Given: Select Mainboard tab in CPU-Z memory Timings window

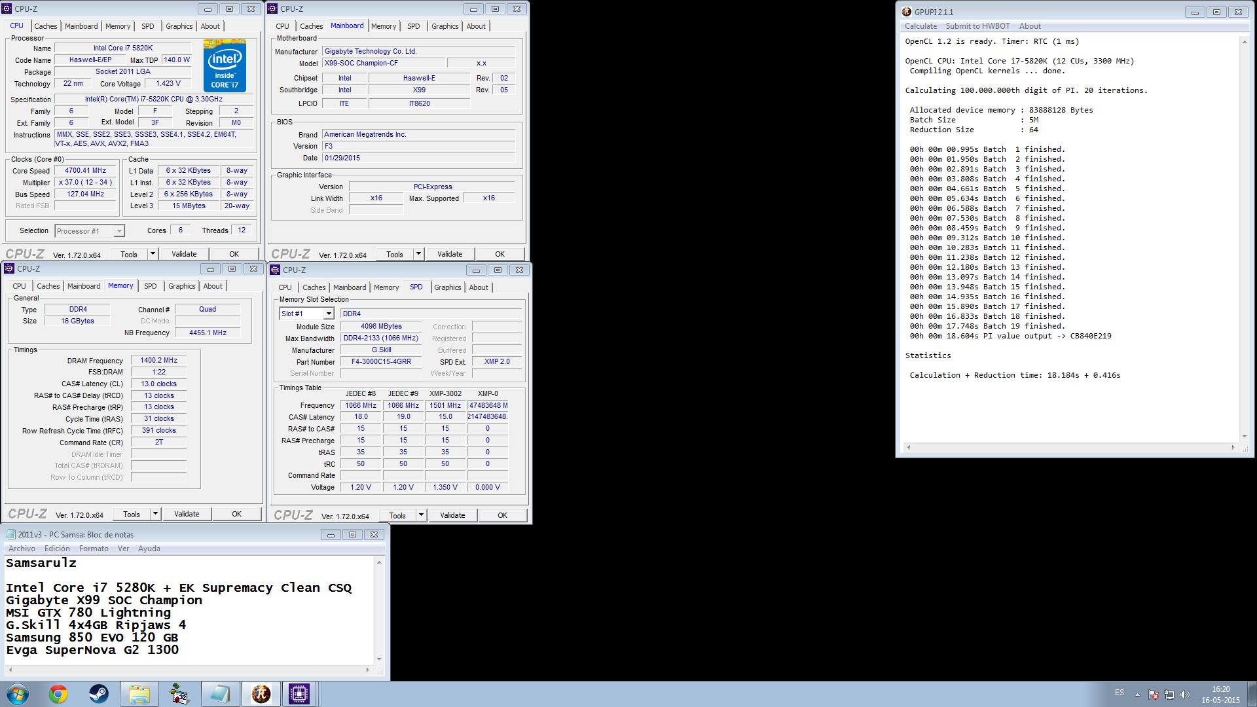Looking at the screenshot, I should (x=84, y=286).
